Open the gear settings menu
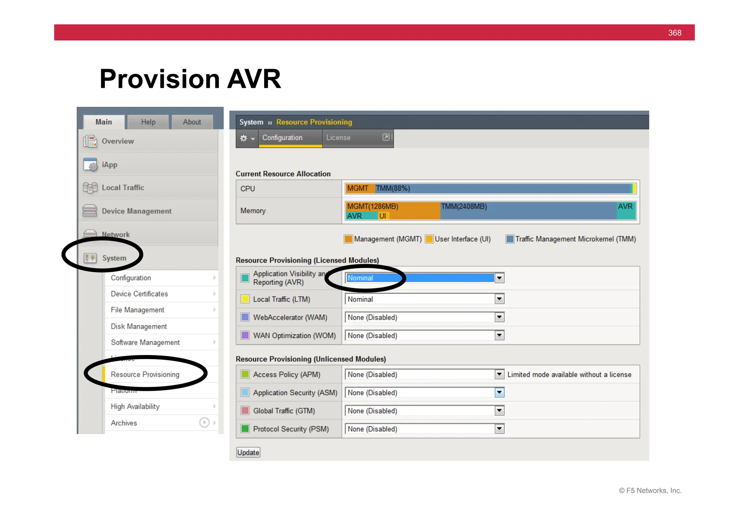The width and height of the screenshot is (749, 529). tap(247, 138)
